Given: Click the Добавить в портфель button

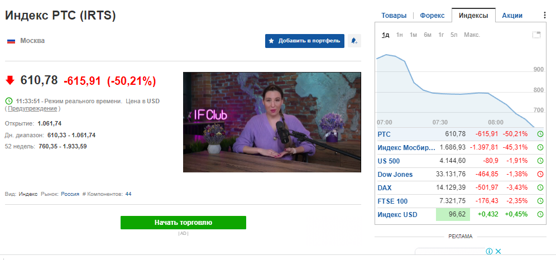Looking at the screenshot, I should (304, 41).
